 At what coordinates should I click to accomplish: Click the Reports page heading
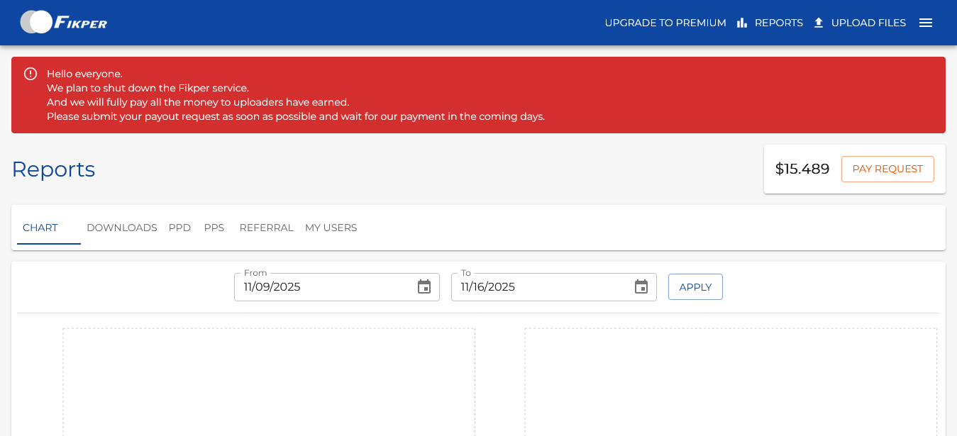(53, 169)
